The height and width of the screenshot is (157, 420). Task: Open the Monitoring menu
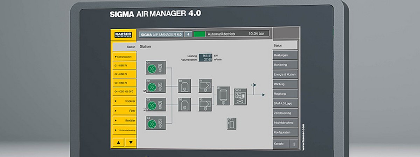click(x=285, y=65)
